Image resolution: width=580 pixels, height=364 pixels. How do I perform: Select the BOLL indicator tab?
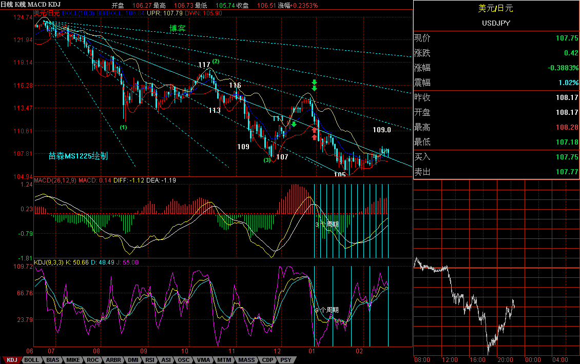click(x=31, y=360)
